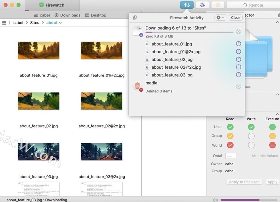
Task: Select about_feature_03.jpg in the activity list
Action: pyautogui.click(x=172, y=75)
